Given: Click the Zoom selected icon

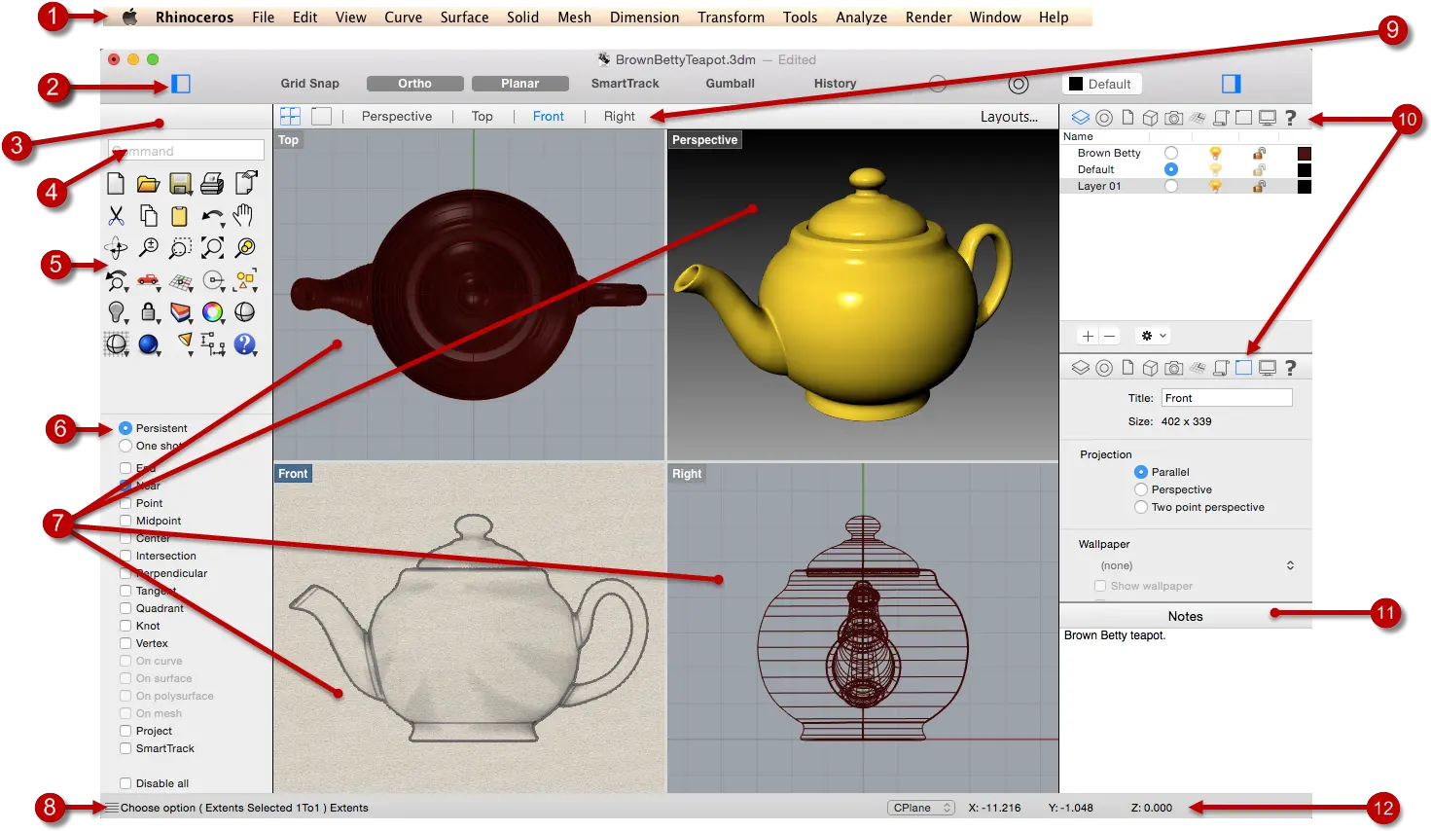Looking at the screenshot, I should [x=244, y=248].
